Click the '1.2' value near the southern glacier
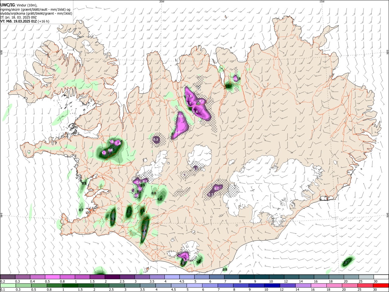Viewport: 389px width, 292px height. point(199,262)
